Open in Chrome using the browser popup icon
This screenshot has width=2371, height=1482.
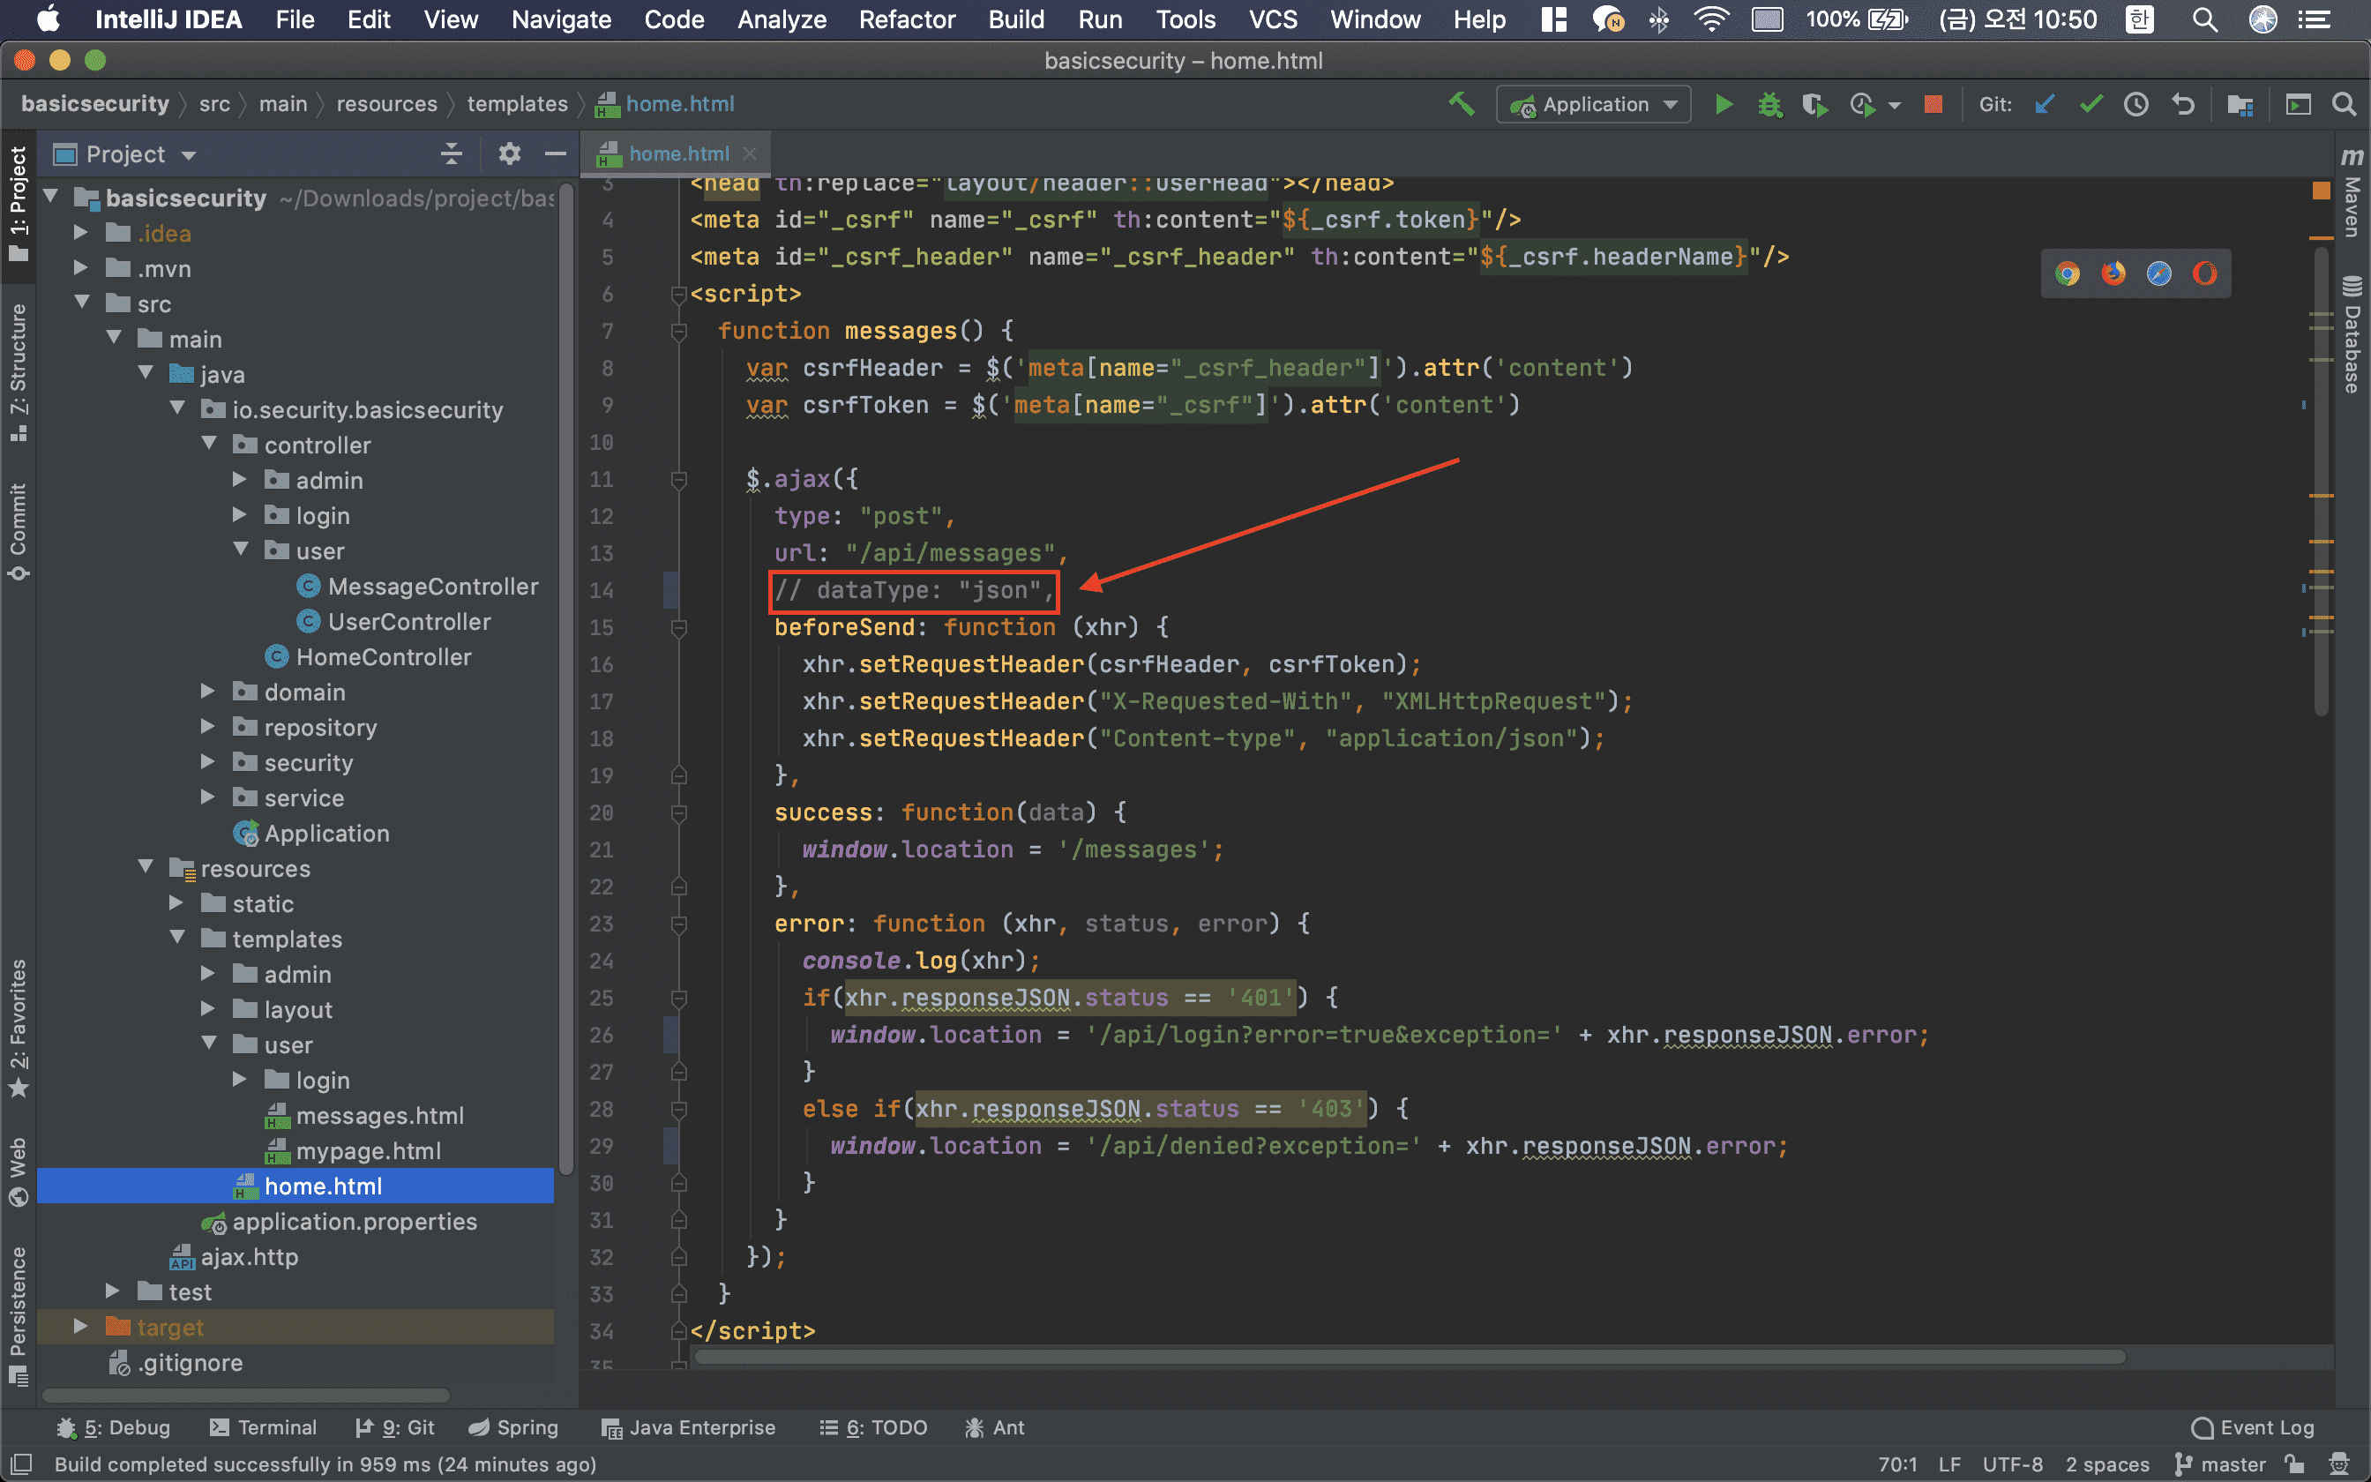2068,273
